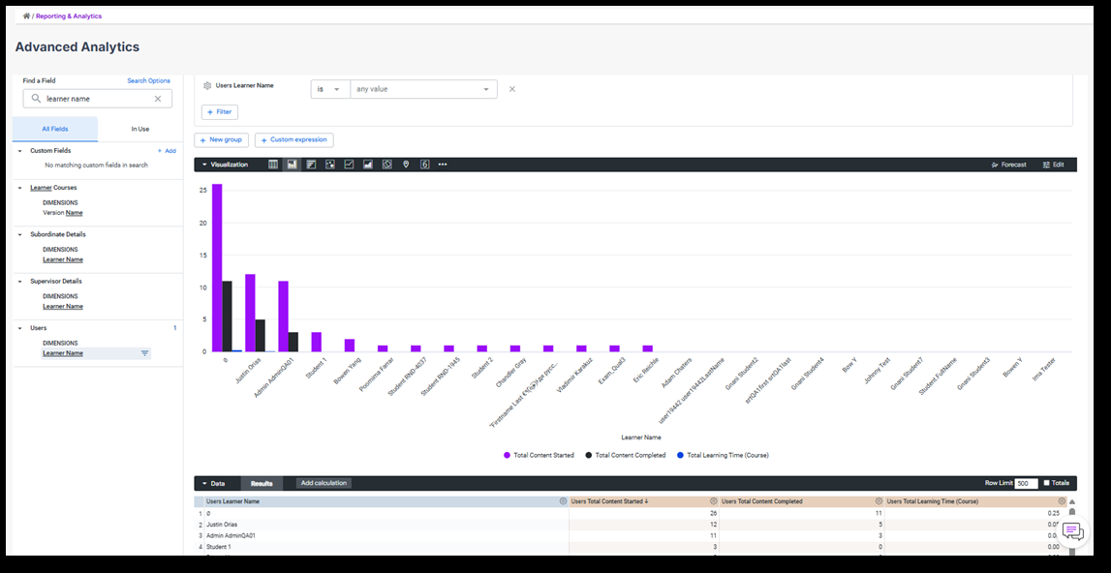Select the area chart visualization icon
Viewport: 1111px width, 573px height.
point(368,165)
